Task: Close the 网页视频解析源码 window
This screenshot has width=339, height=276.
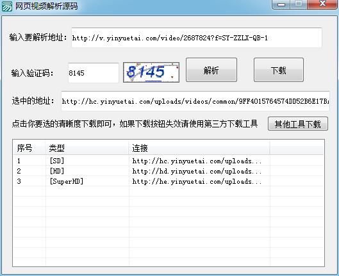Action: click(x=322, y=4)
